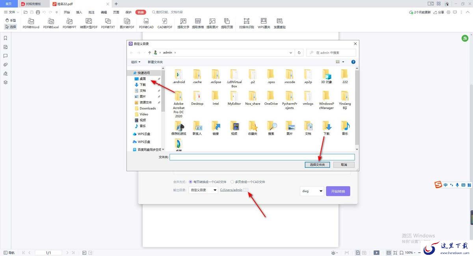
Task: Select the 3D 对象 folder
Action: 326,76
